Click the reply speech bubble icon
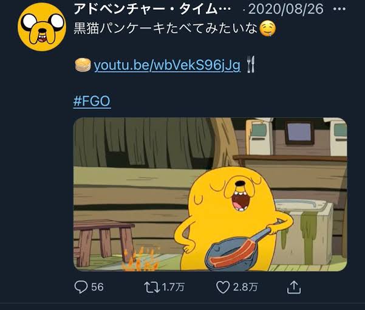365x310 pixels. point(80,286)
